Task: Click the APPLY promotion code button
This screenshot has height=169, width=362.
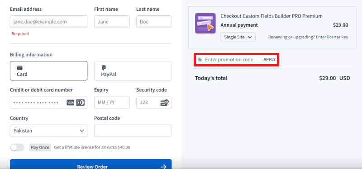Action: [269, 60]
